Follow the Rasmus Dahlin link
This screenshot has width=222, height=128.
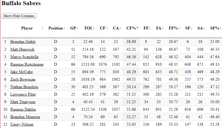click(x=23, y=109)
